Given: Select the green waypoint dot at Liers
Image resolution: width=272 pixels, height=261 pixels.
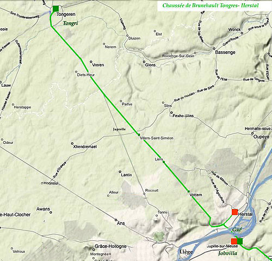Looking at the screenshot, I should click(164, 162).
